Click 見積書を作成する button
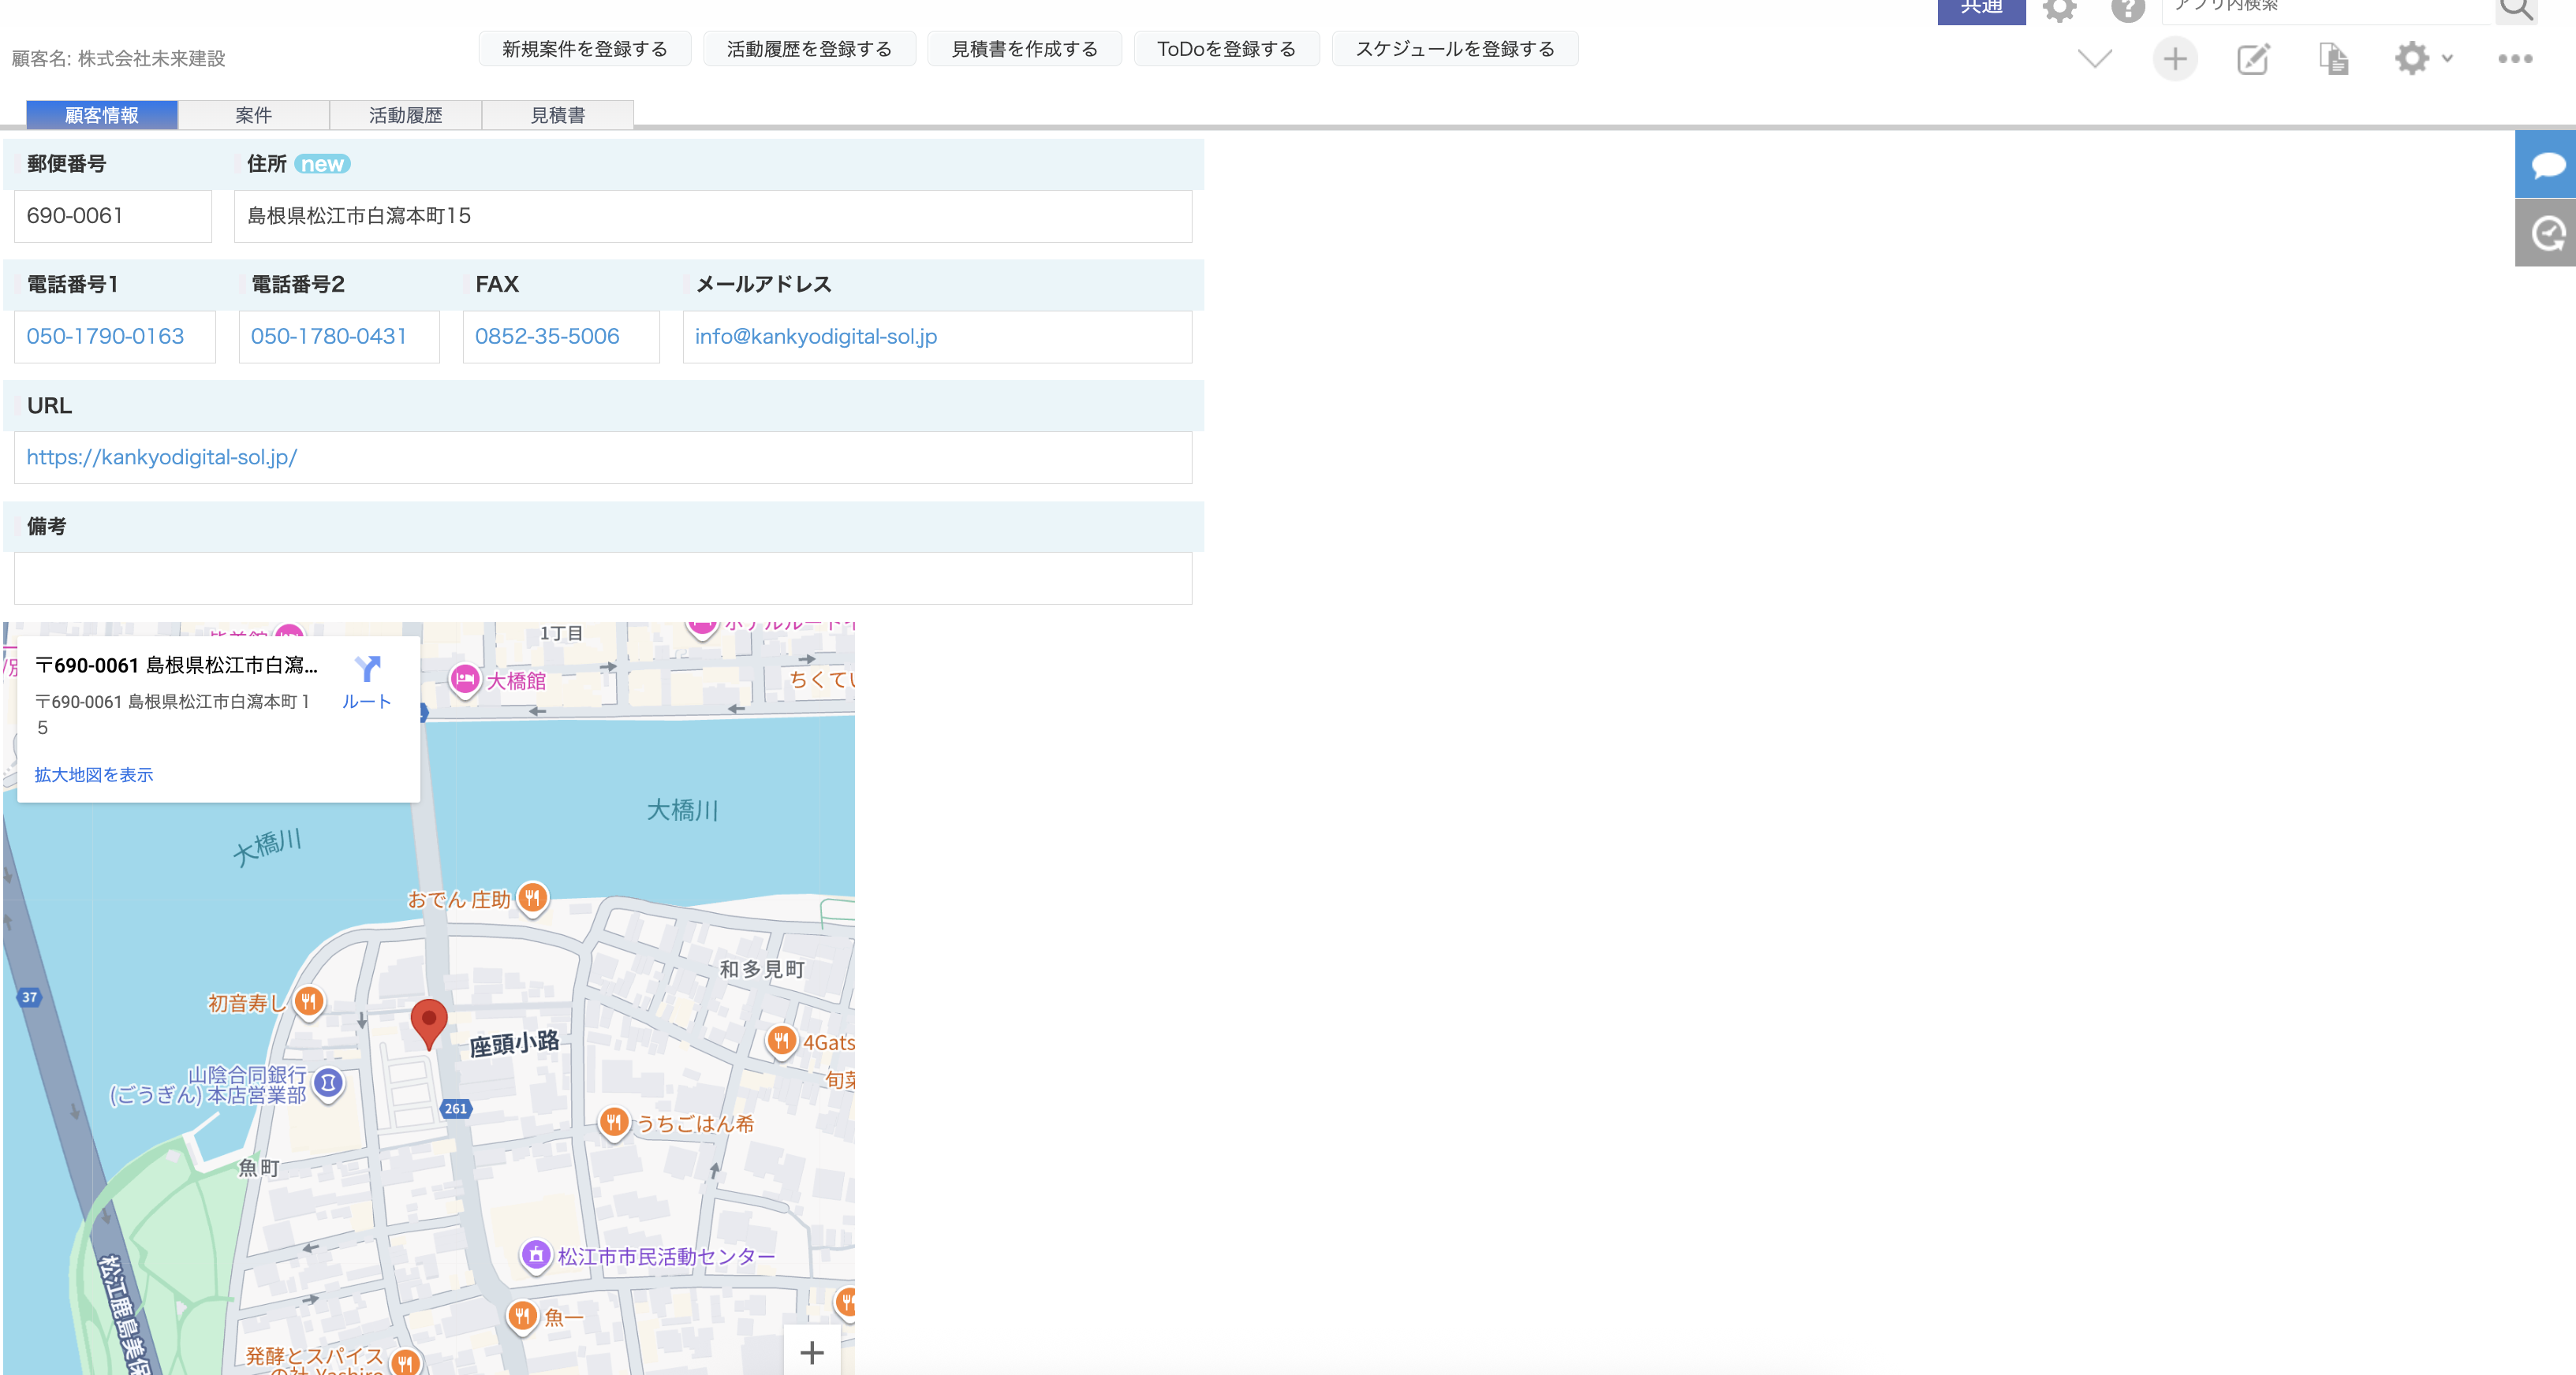 (1024, 49)
